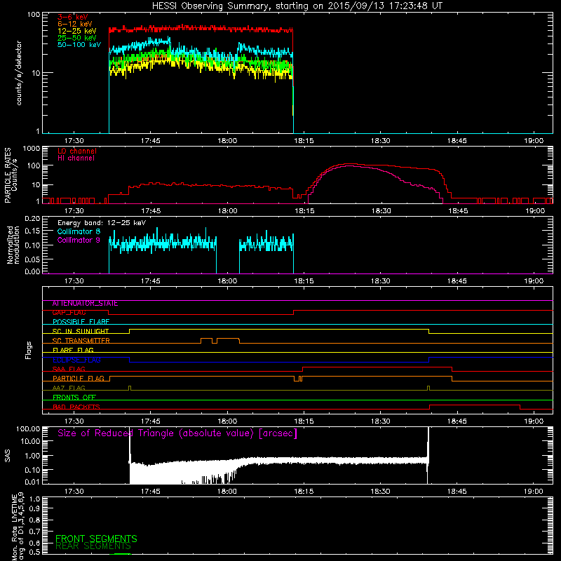
Task: Click the "SC_TRANSMITTER" flag label
Action: pos(81,341)
